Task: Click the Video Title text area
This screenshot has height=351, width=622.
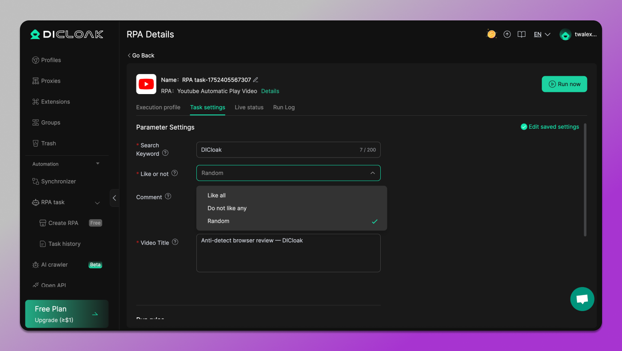Action: pyautogui.click(x=288, y=253)
